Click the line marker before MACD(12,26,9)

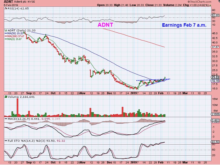6,119
